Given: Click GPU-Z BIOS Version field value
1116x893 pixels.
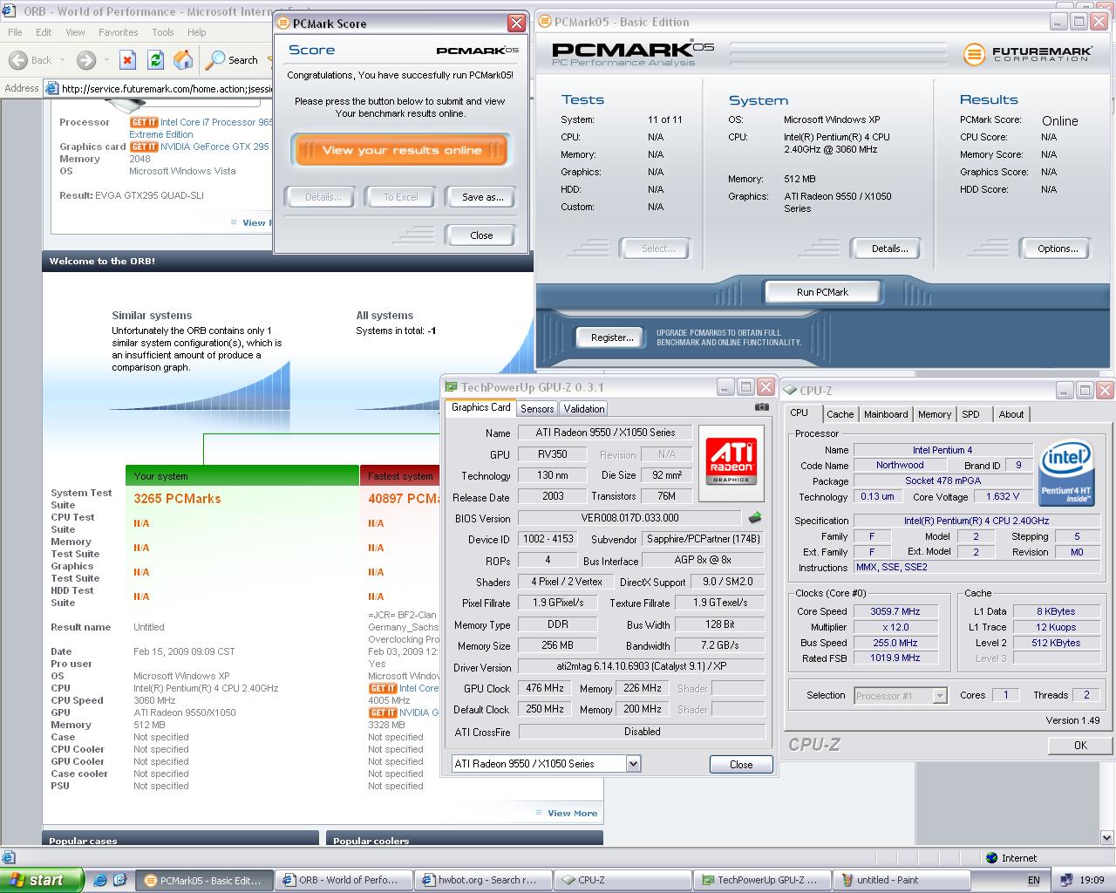Looking at the screenshot, I should pyautogui.click(x=629, y=518).
